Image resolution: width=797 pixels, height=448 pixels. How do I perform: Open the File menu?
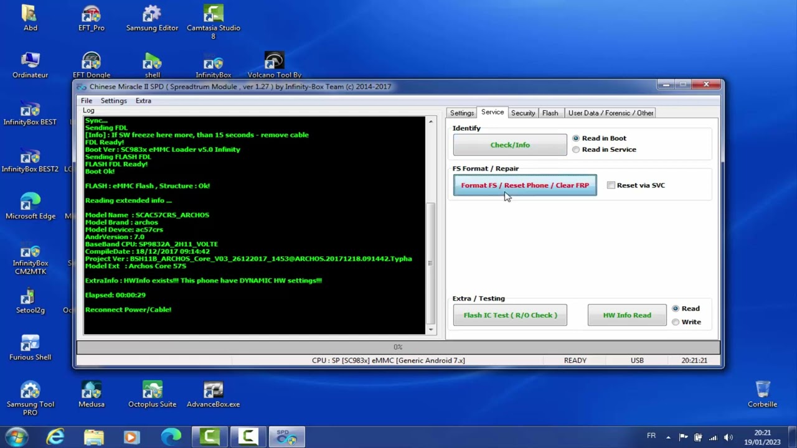pyautogui.click(x=87, y=101)
